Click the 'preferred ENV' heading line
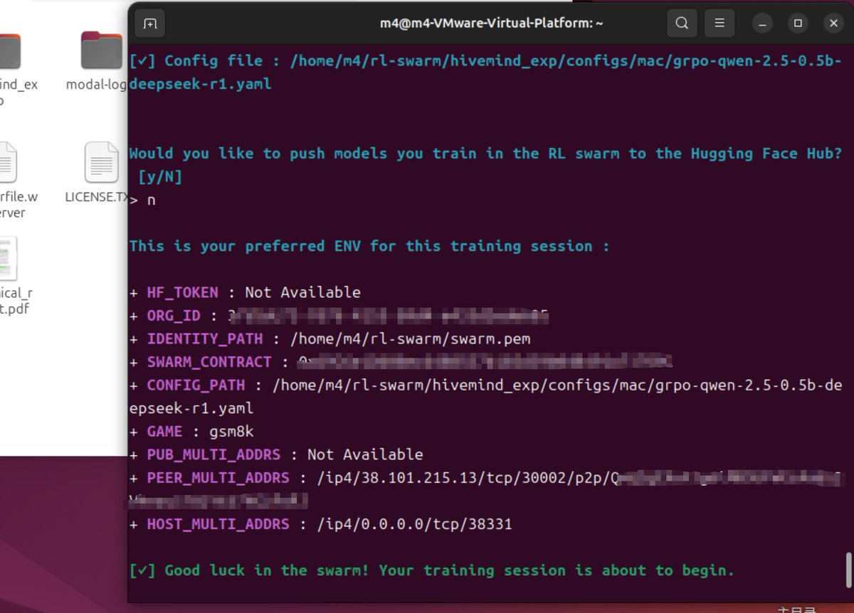The image size is (854, 613). 369,246
